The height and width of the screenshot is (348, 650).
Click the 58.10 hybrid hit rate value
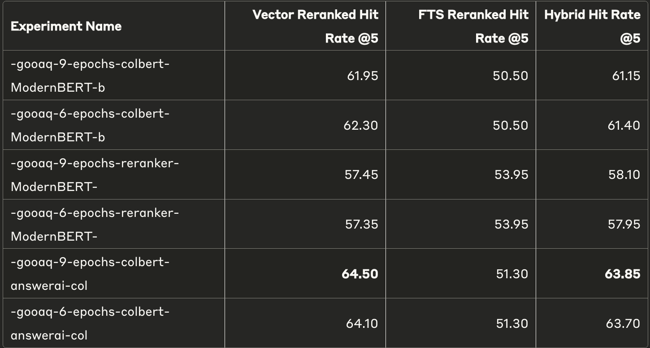(624, 175)
